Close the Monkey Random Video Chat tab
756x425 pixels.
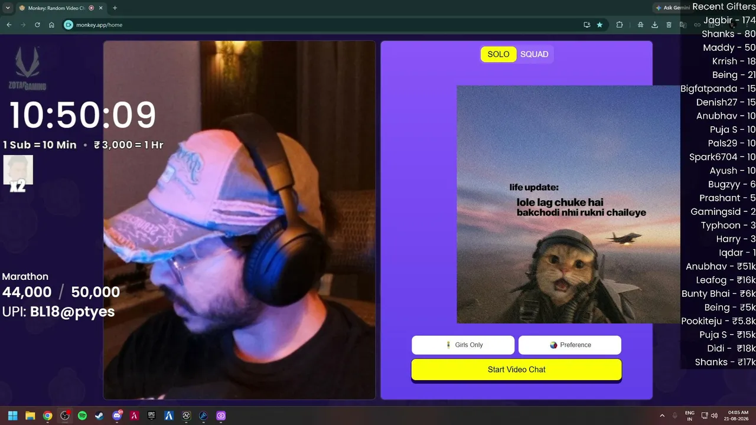coord(101,8)
